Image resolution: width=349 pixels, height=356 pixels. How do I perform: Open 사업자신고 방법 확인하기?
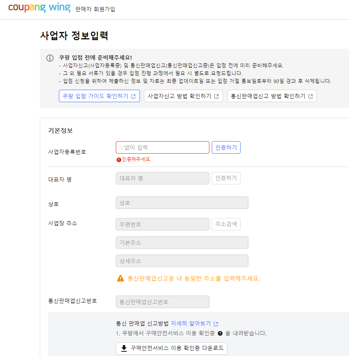click(x=183, y=96)
